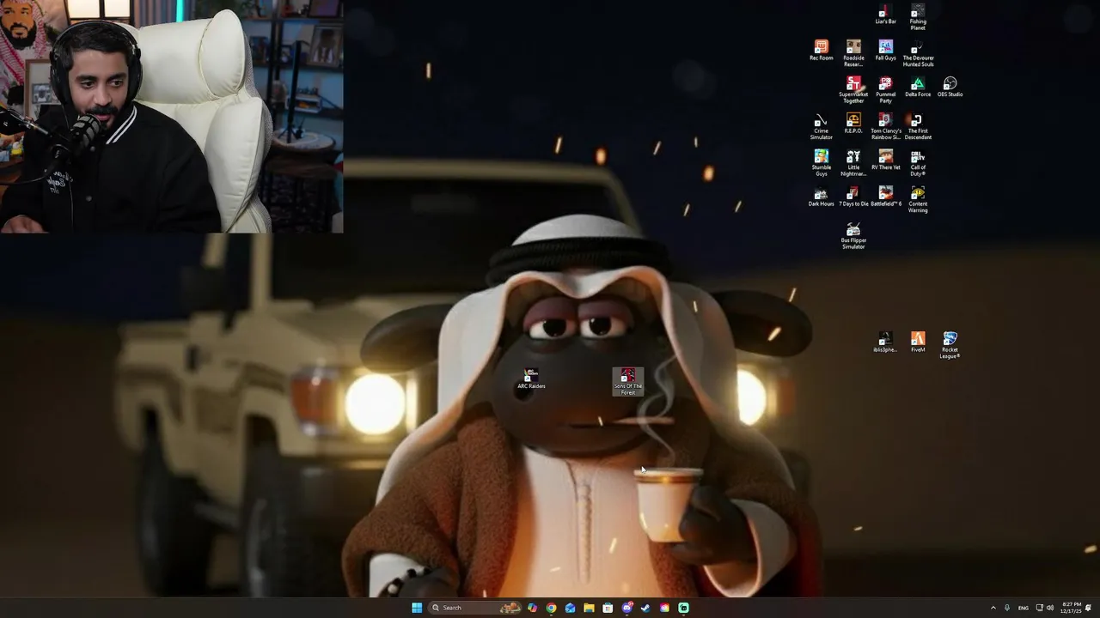Open RV There Yet shortcut
This screenshot has width=1100, height=618.
[885, 160]
